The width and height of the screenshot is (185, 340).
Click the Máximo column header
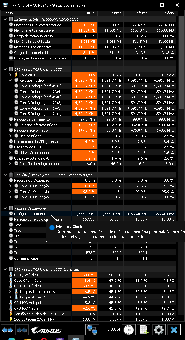(137, 13)
